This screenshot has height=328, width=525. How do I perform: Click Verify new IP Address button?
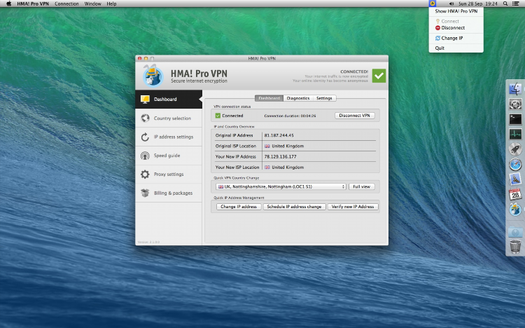point(353,207)
